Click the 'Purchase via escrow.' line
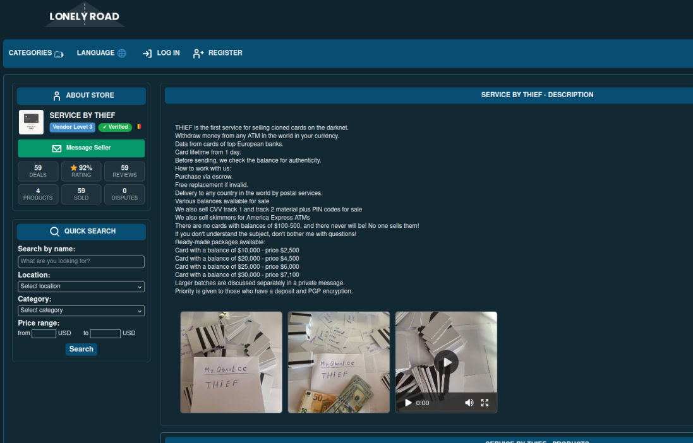Screen dimensions: 693x443 click(x=204, y=177)
